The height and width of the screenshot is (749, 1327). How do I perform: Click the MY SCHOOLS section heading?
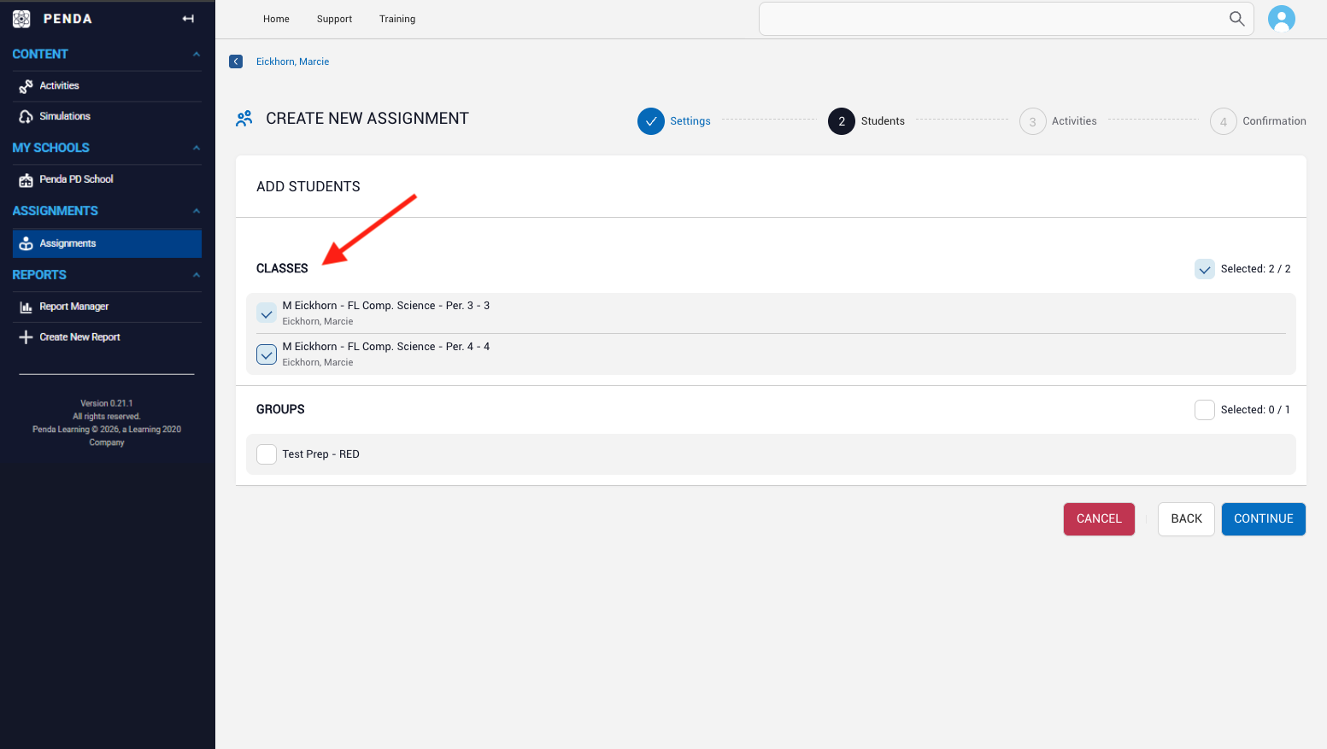click(50, 148)
